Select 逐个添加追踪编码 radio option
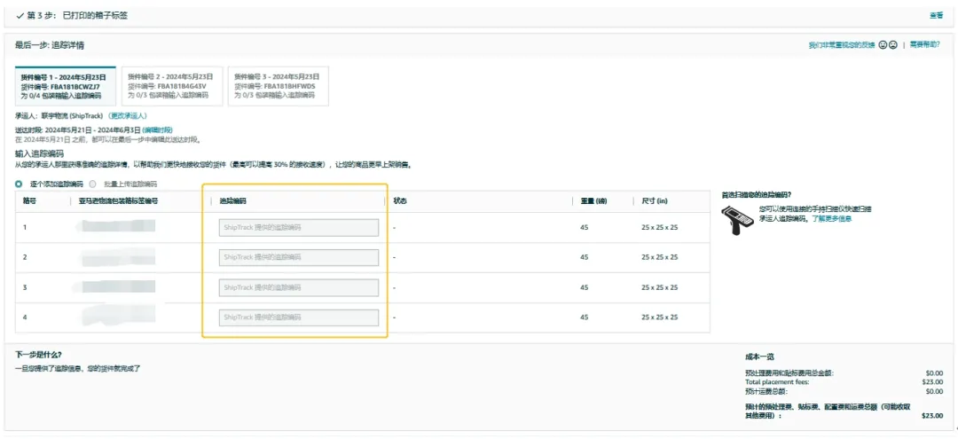The width and height of the screenshot is (958, 439). tap(20, 184)
